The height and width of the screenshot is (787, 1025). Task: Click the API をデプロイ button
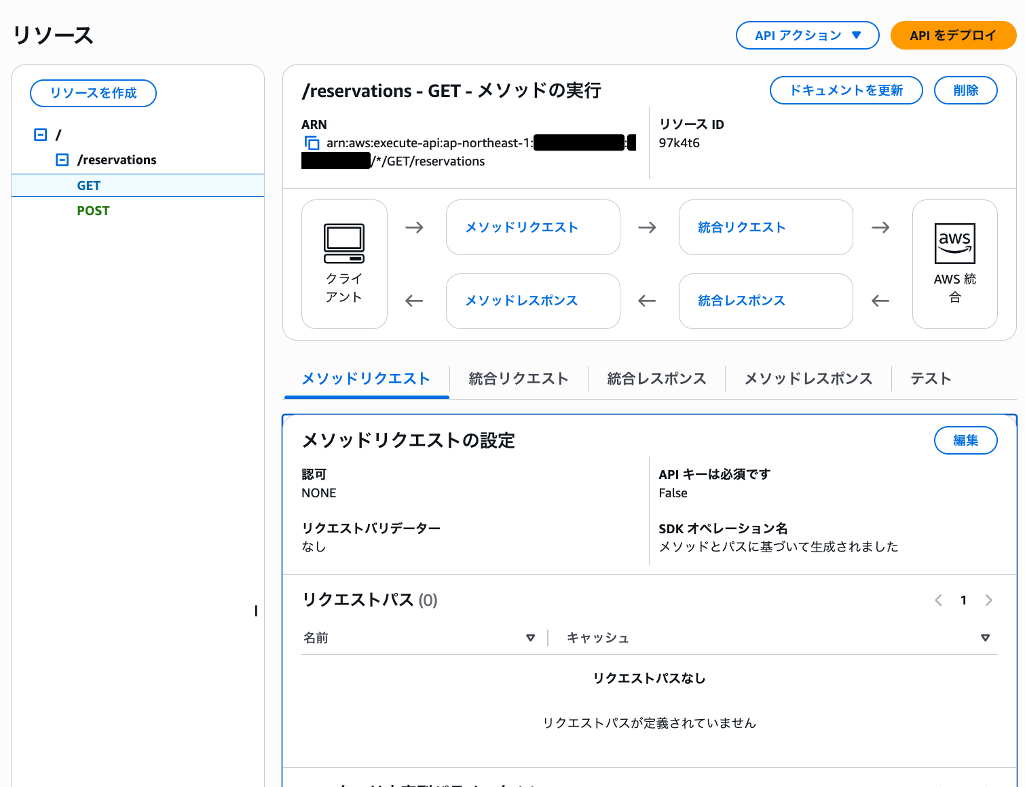[x=953, y=35]
